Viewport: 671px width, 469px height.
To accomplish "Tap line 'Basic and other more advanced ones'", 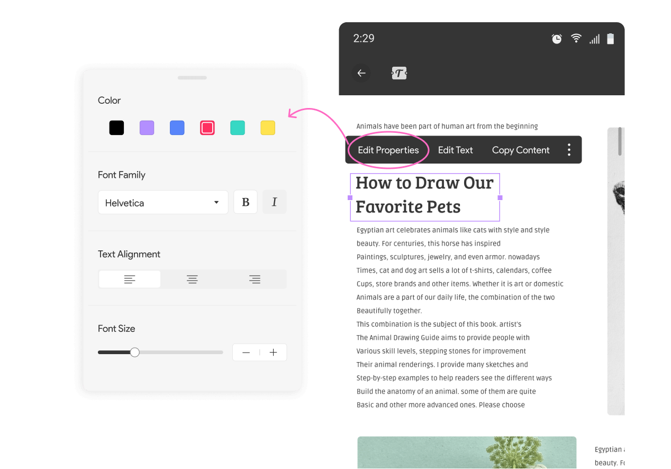I will coord(441,405).
